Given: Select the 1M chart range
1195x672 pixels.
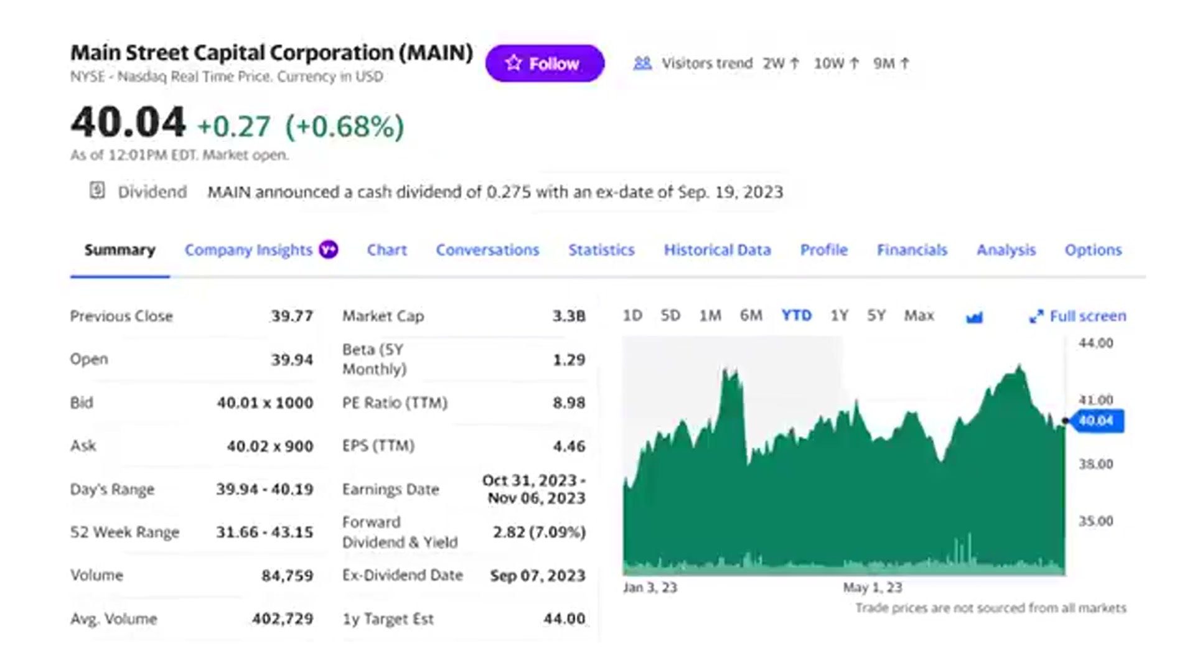Looking at the screenshot, I should tap(710, 315).
